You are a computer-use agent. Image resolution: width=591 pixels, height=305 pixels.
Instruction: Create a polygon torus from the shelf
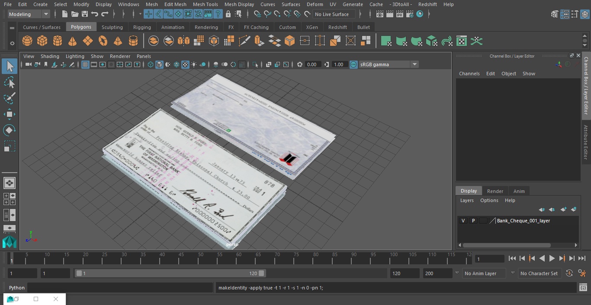pyautogui.click(x=103, y=41)
